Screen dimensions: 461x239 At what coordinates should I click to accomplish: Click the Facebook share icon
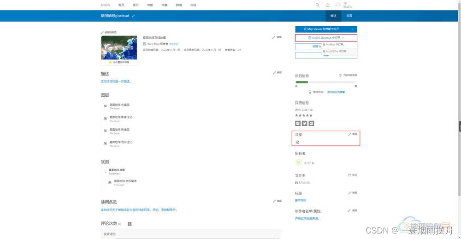(298, 123)
